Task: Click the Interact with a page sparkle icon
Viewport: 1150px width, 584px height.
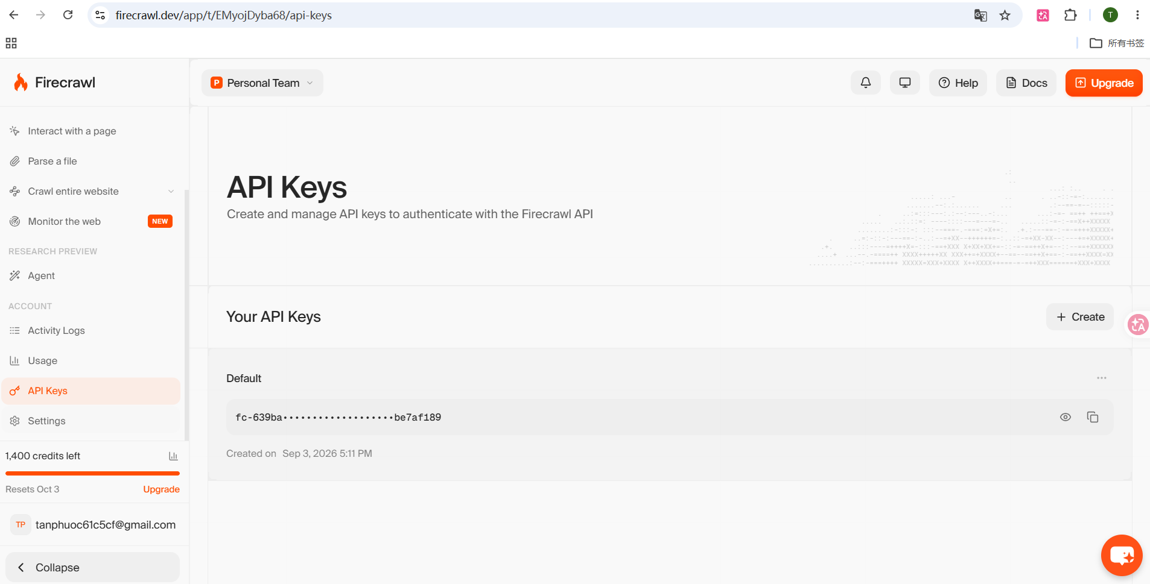Action: [14, 131]
